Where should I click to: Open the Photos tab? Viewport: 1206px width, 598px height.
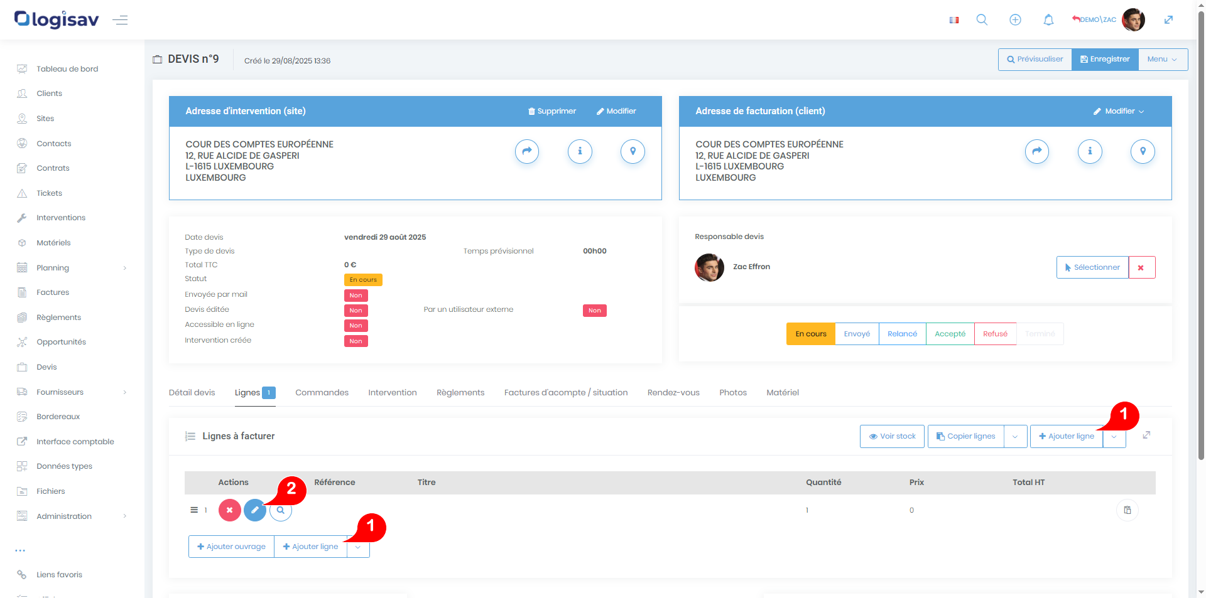point(733,393)
